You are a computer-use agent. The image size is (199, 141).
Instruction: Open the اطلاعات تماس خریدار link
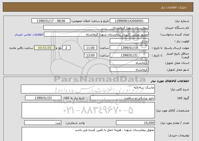point(29,34)
